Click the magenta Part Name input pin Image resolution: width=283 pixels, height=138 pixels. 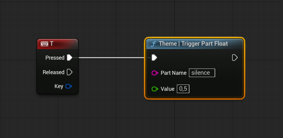pyautogui.click(x=155, y=73)
